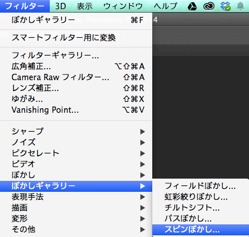Screen dimensions: 249x237
Task: Choose スマートフィルター用に変換
Action: pos(76,38)
